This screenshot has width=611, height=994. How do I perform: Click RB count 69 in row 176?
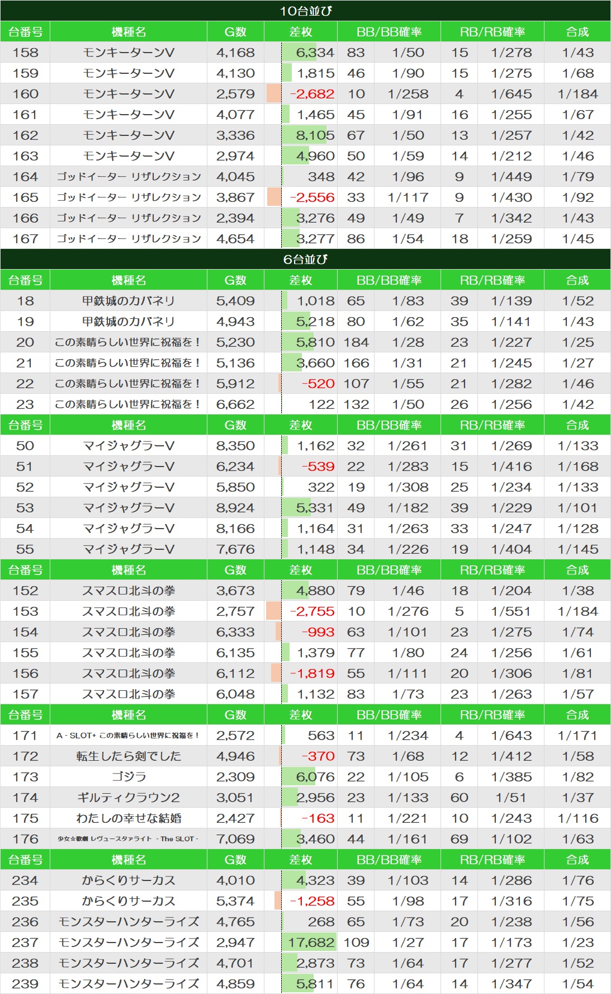[459, 839]
